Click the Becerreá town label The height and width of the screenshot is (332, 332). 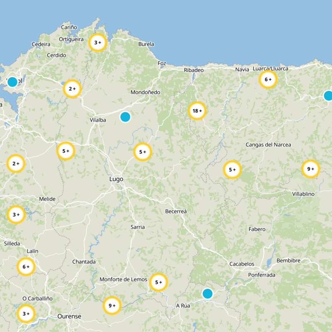pyautogui.click(x=176, y=211)
